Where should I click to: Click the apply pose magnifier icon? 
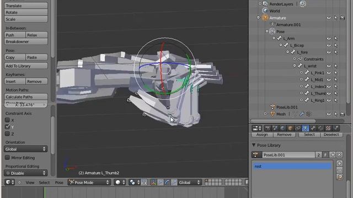click(x=340, y=177)
